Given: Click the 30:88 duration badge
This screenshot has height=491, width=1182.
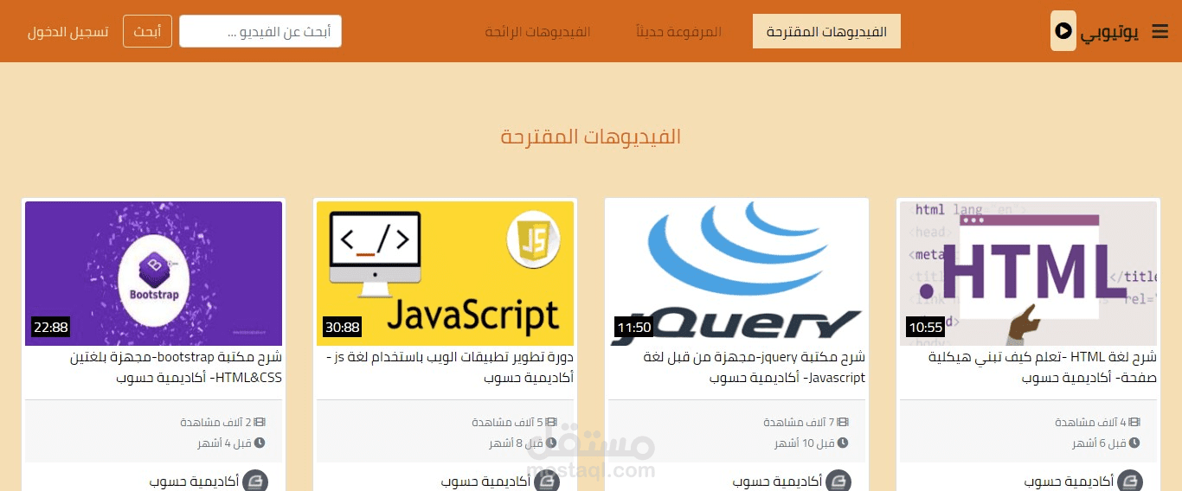Looking at the screenshot, I should tap(342, 328).
